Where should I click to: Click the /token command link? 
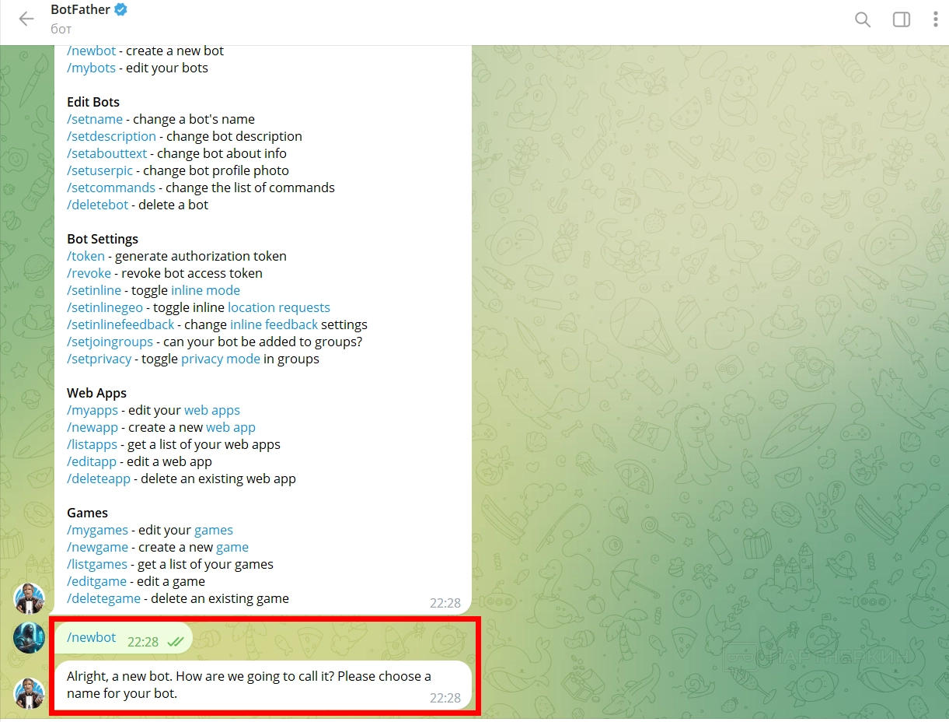coord(85,256)
